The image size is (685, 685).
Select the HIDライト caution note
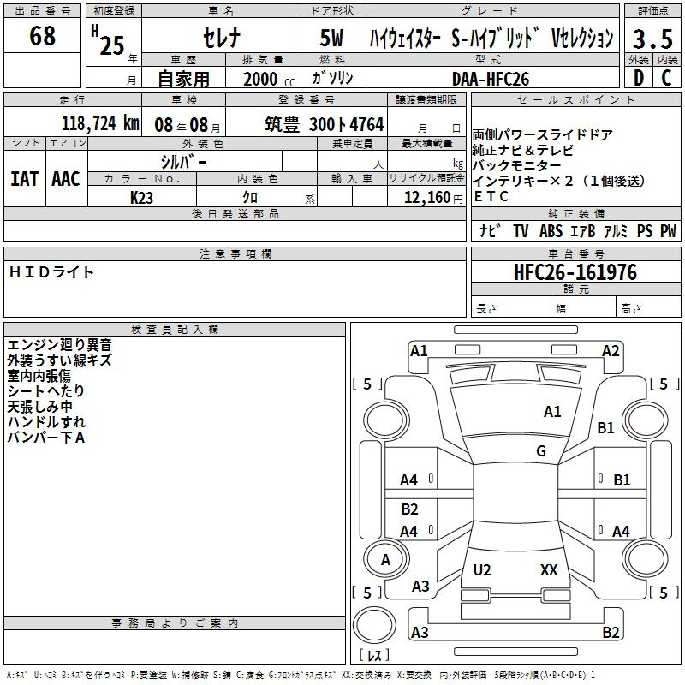tap(51, 272)
